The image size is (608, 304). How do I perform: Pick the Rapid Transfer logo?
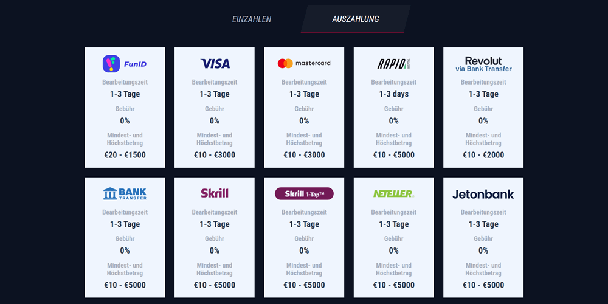[x=393, y=64]
